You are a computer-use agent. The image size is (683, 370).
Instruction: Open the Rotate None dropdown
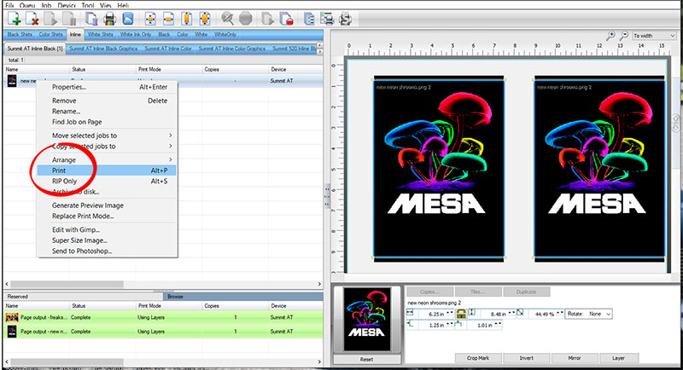589,314
